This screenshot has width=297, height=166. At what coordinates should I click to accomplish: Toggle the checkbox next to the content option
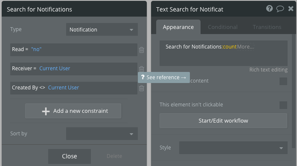283,81
